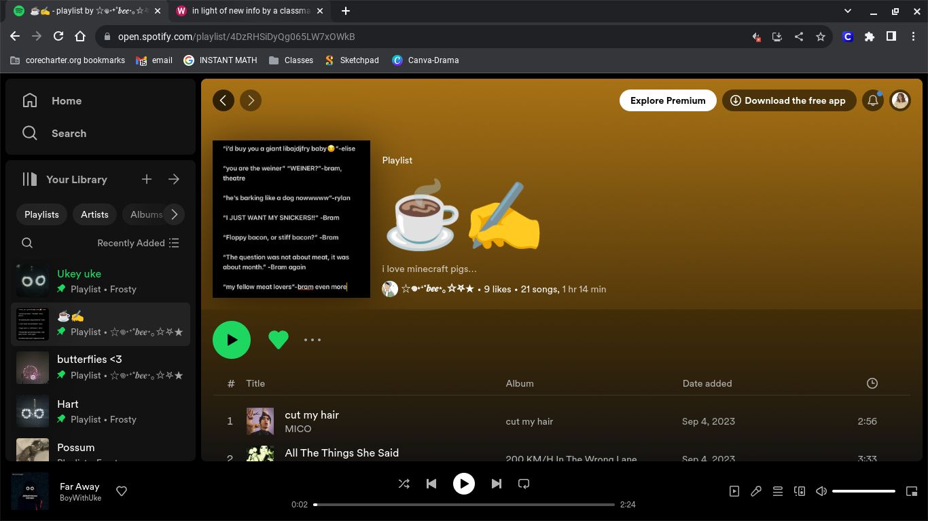The image size is (928, 521).
Task: Connect to a device
Action: coord(800,491)
